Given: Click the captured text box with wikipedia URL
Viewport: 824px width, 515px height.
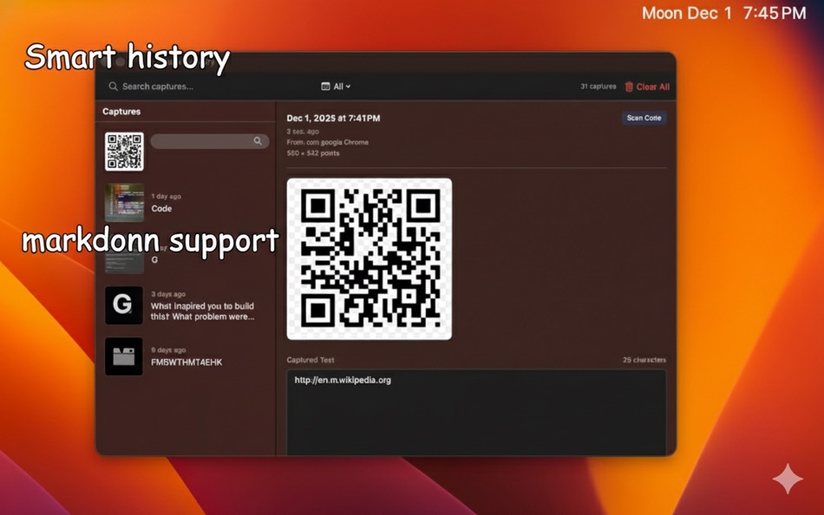Looking at the screenshot, I should (x=476, y=413).
